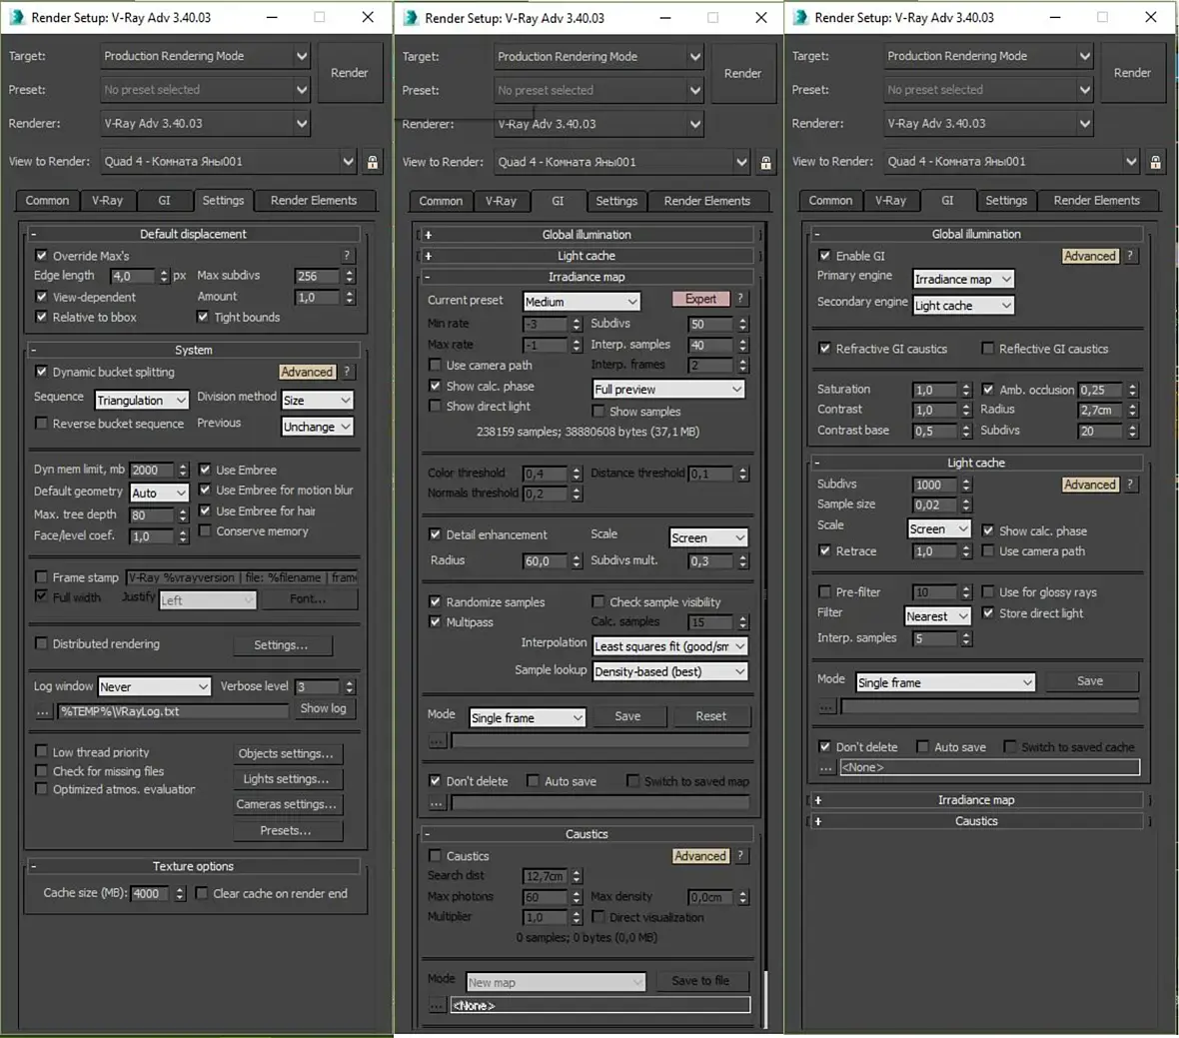The height and width of the screenshot is (1038, 1179).
Task: Click Show log button
Action: click(x=324, y=708)
